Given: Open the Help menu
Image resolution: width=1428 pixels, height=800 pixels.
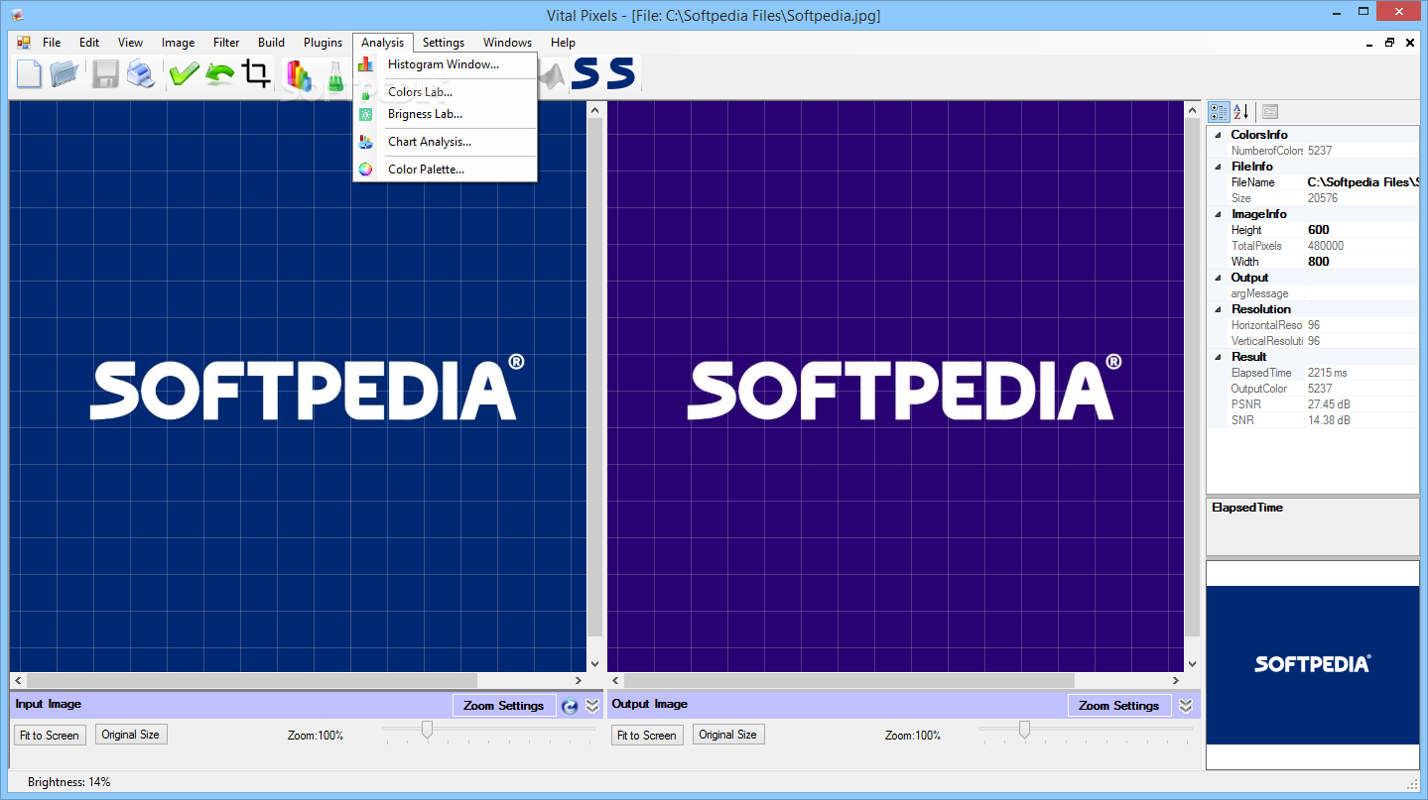Looking at the screenshot, I should [x=563, y=43].
